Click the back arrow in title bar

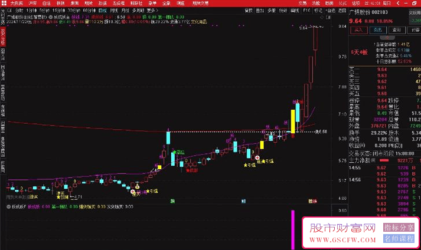pyautogui.click(x=398, y=3)
